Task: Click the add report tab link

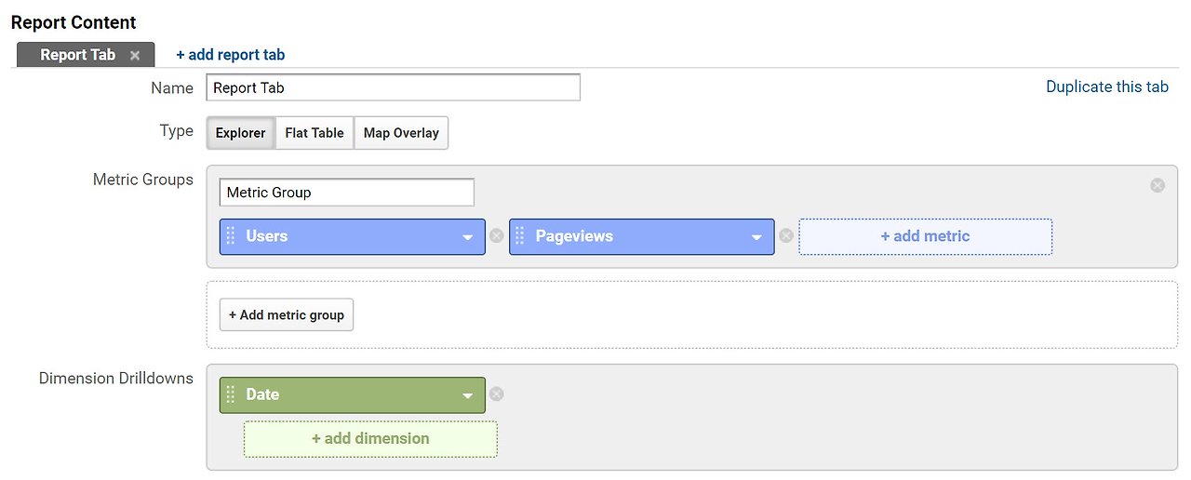Action: (x=231, y=55)
